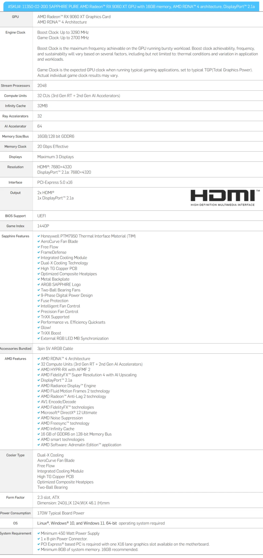Select the "Infinity Cache" row label
Viewport: 263px width, 558px height.
[15, 106]
